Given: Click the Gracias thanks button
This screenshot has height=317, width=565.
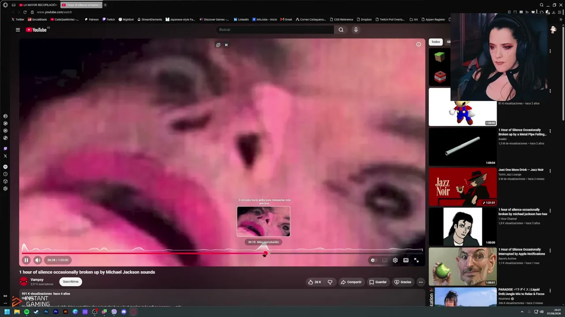Looking at the screenshot, I should [403, 282].
